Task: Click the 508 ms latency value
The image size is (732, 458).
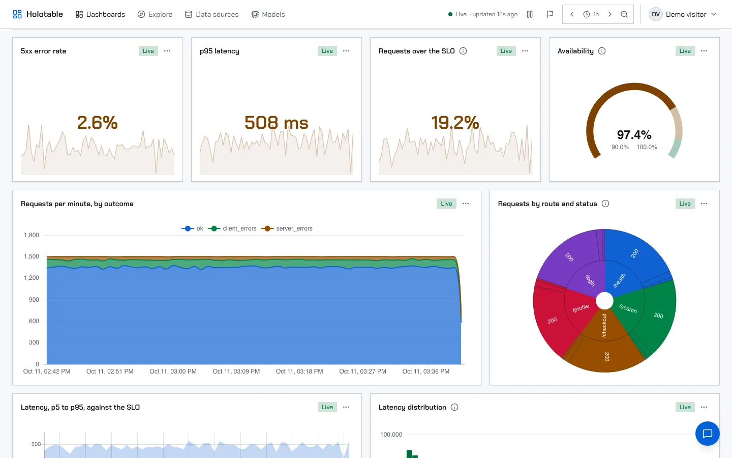Action: pyautogui.click(x=277, y=122)
